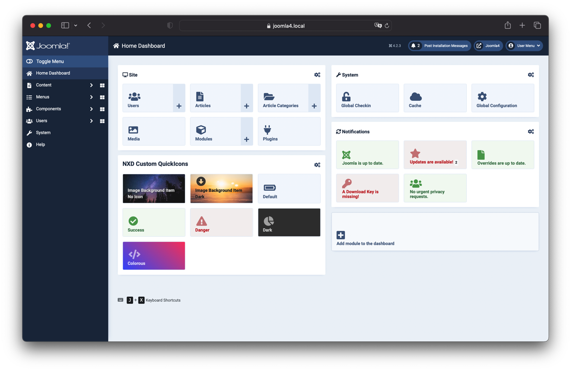
Task: Toggle the sidebar menu
Action: click(x=65, y=61)
